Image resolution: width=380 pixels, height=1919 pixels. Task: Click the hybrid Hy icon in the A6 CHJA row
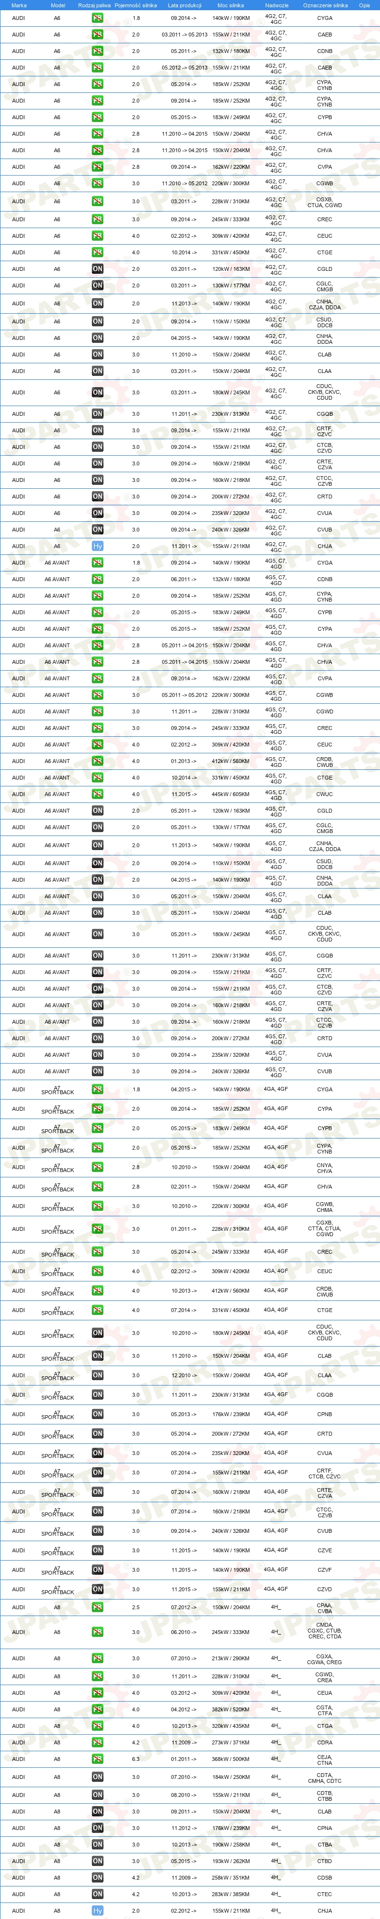point(98,546)
